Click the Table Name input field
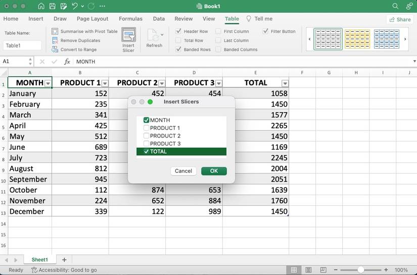This screenshot has width=417, height=275. point(22,45)
